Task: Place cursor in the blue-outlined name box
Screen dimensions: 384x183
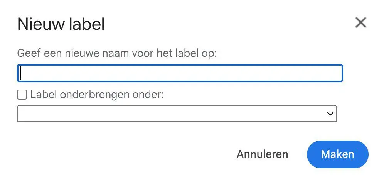Action: [180, 73]
